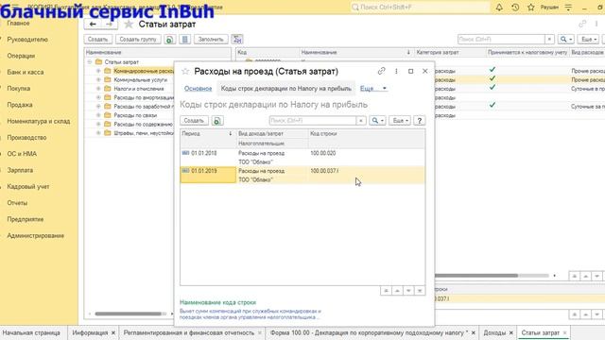
Task: Click Заполнить button
Action: point(211,40)
